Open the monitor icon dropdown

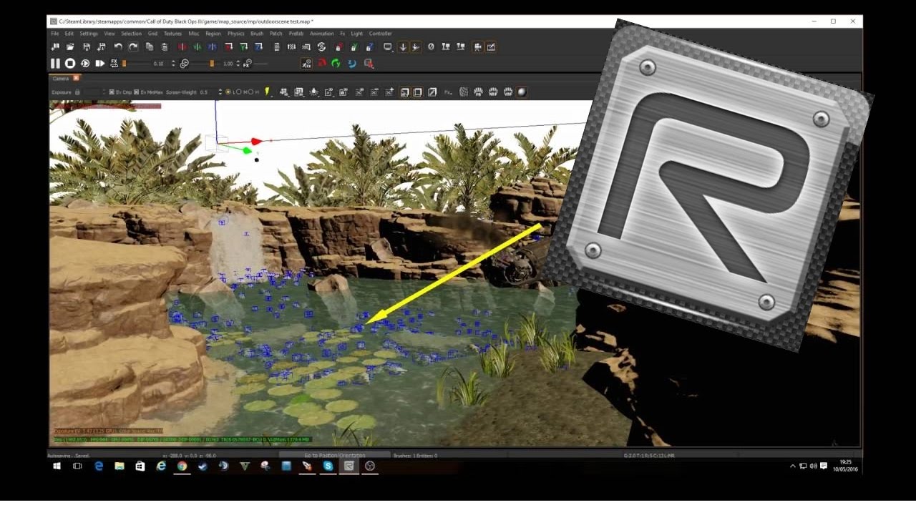(x=388, y=47)
